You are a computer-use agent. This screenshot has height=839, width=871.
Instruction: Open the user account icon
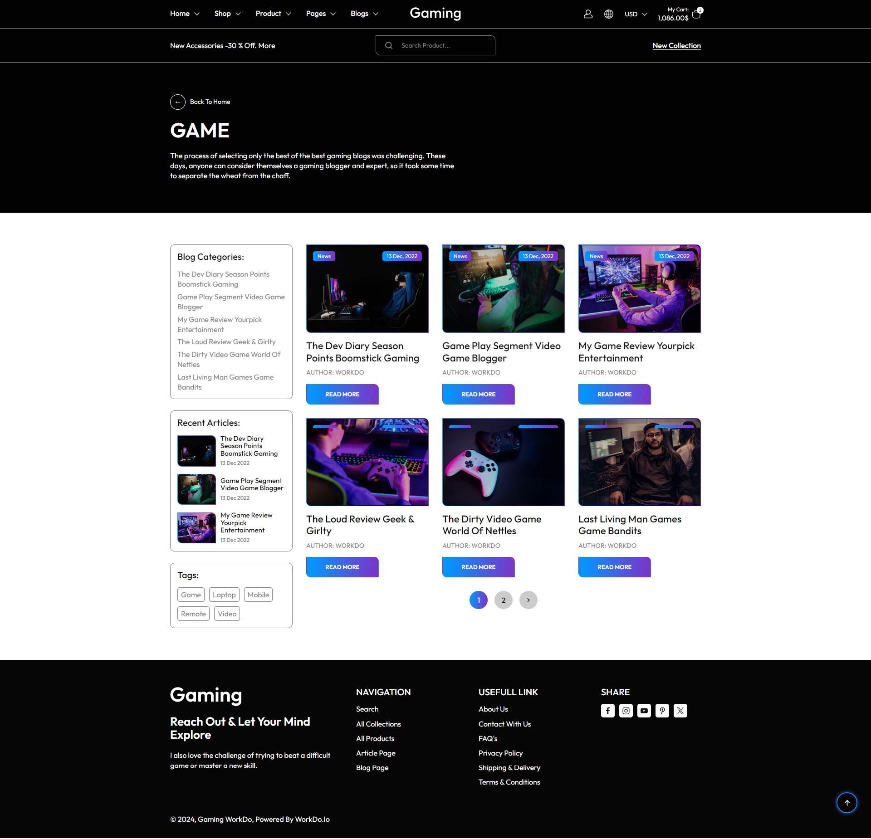(x=588, y=14)
